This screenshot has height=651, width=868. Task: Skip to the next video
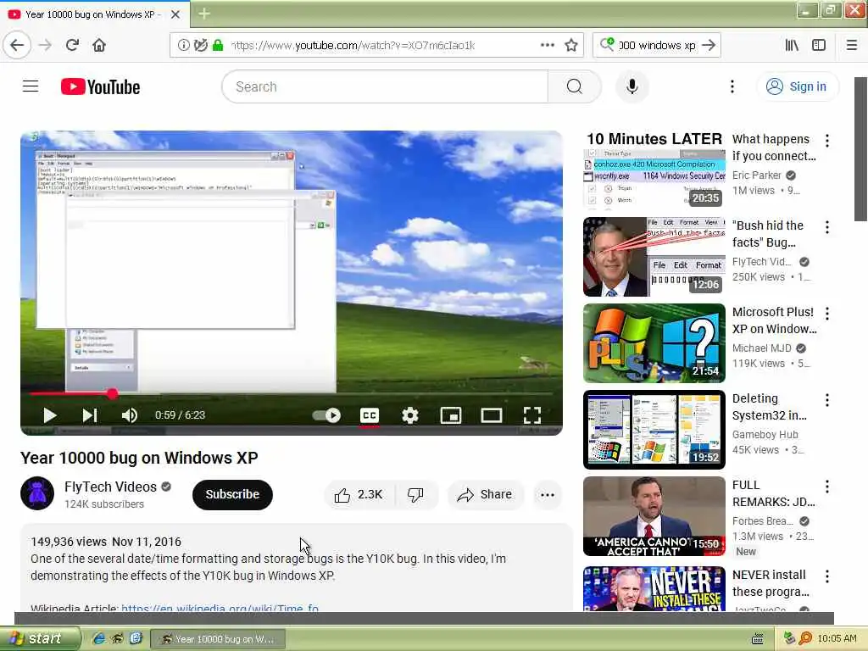90,415
